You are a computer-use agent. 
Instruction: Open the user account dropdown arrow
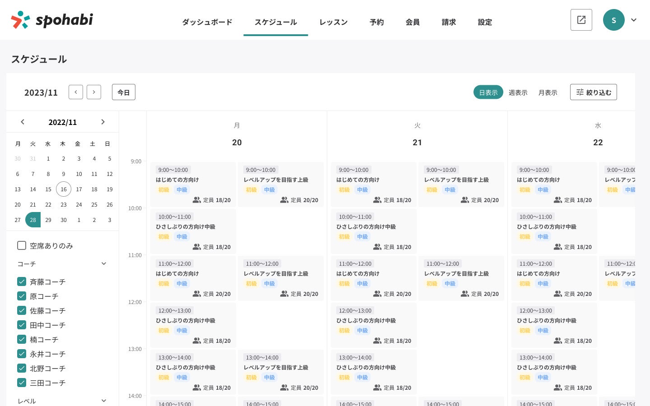point(634,20)
